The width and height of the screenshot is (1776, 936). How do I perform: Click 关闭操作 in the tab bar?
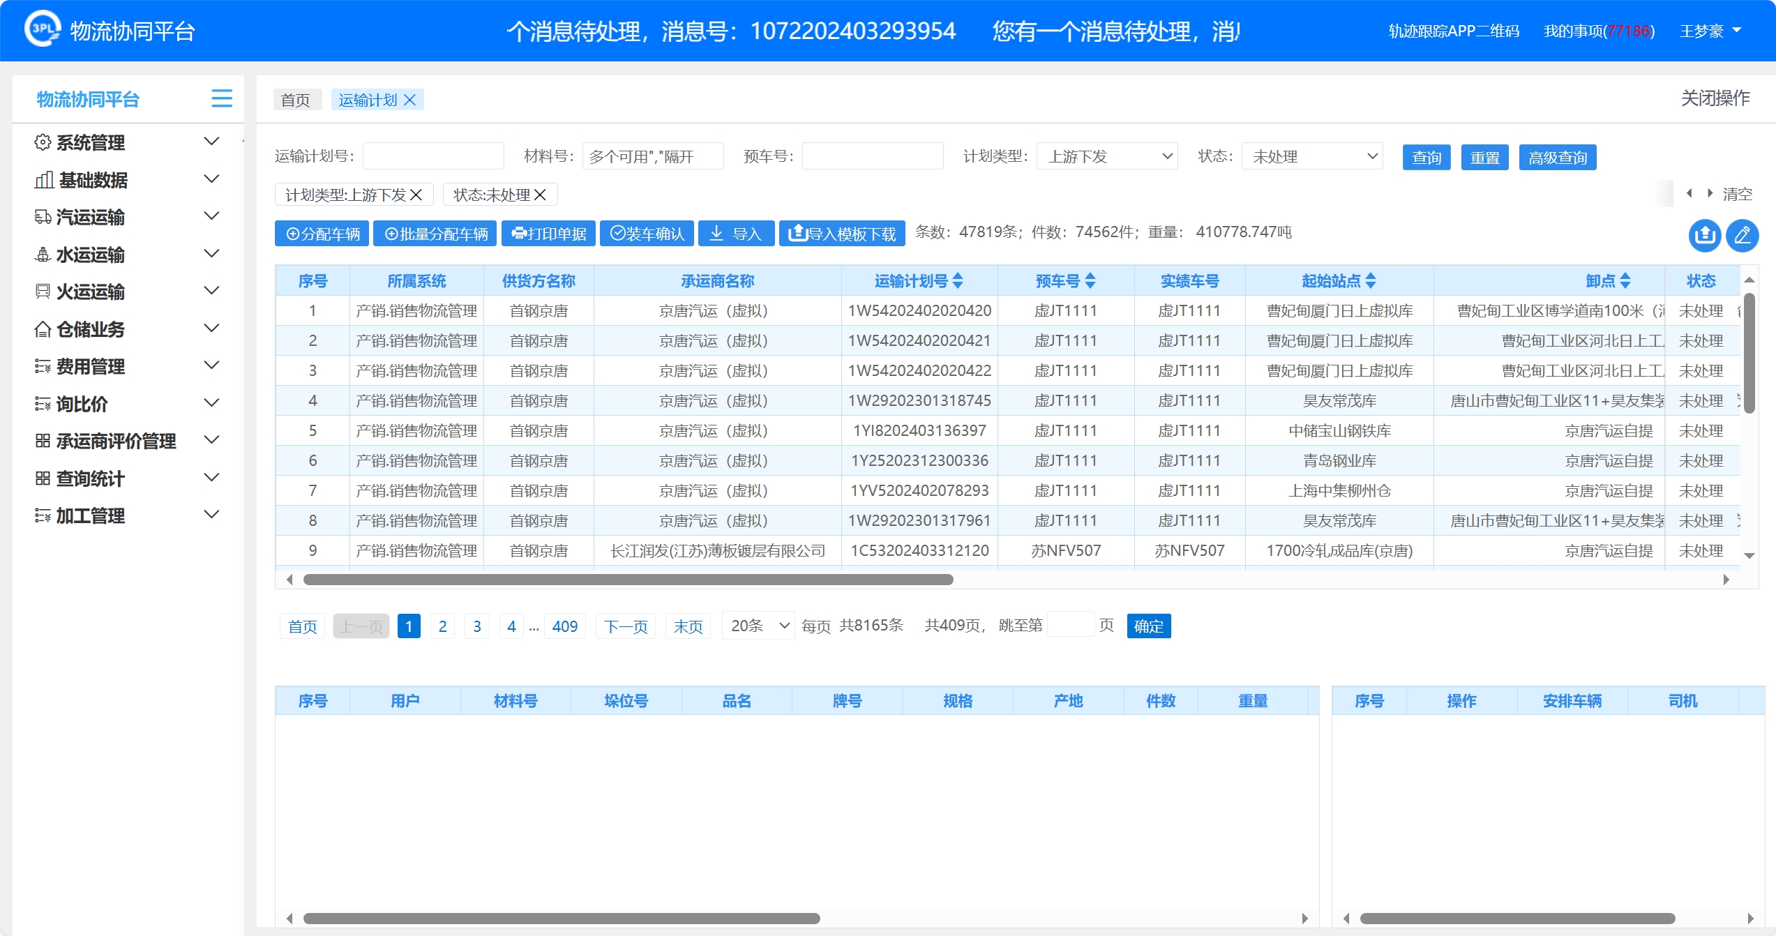[1715, 98]
